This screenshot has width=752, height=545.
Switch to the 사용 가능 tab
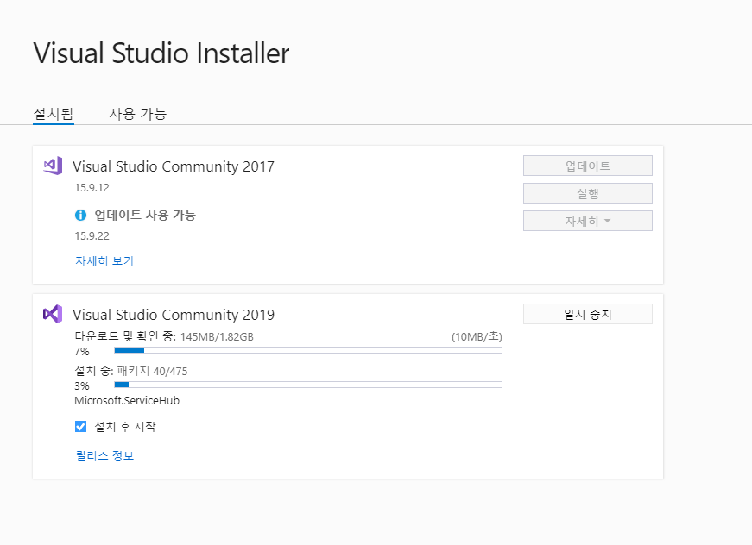137,114
